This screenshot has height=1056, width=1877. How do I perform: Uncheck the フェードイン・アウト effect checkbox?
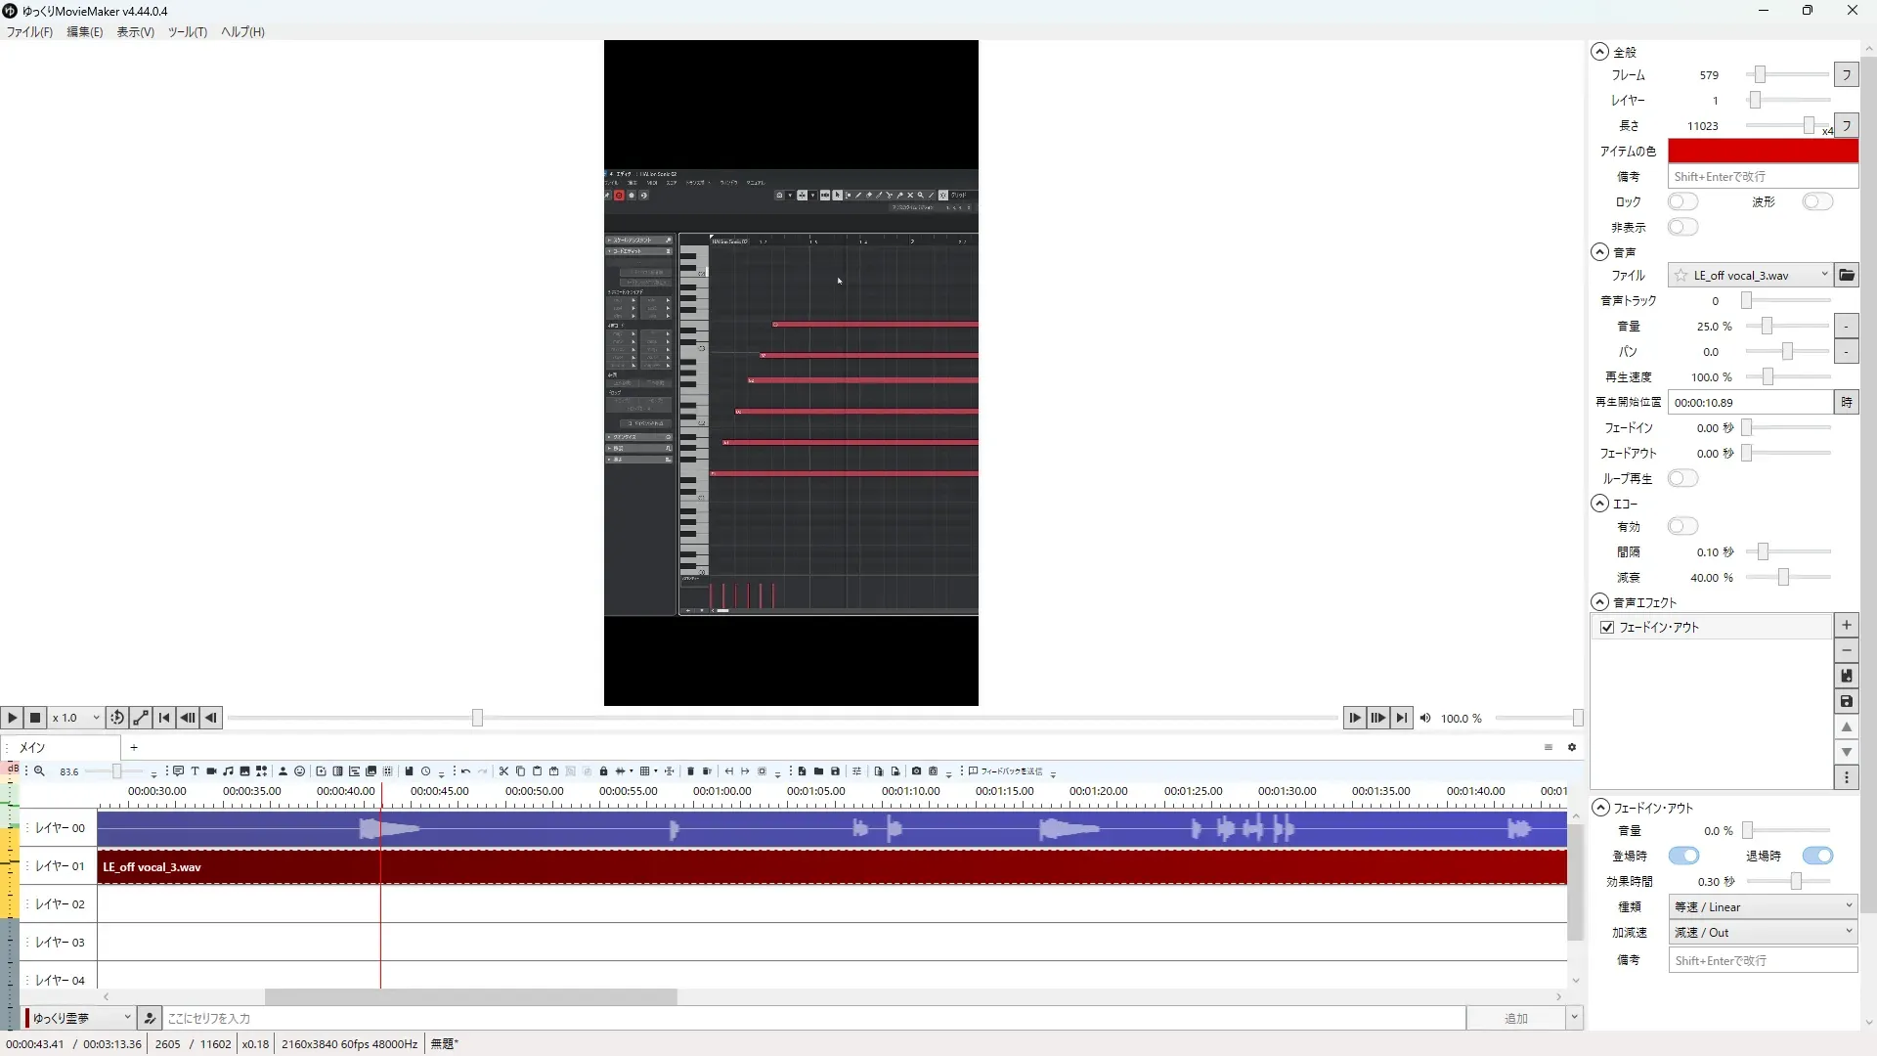pyautogui.click(x=1607, y=627)
